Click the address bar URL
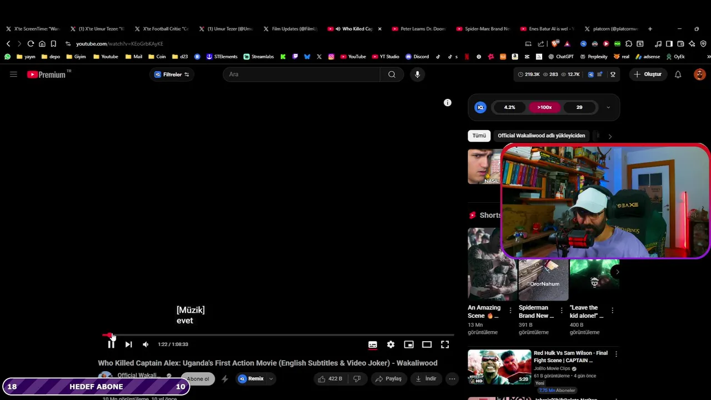The image size is (711, 400). click(x=119, y=43)
